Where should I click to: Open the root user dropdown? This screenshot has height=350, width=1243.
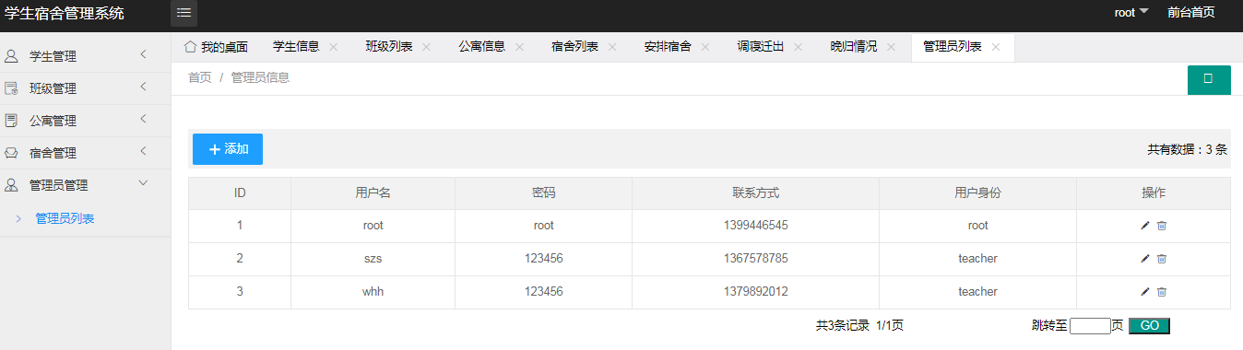pyautogui.click(x=1131, y=13)
